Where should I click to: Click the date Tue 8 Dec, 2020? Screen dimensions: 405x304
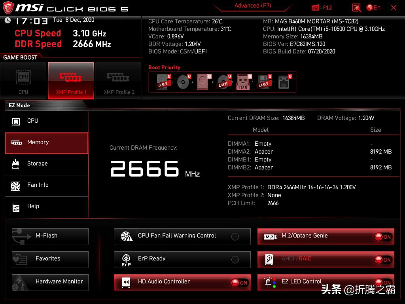coord(74,20)
